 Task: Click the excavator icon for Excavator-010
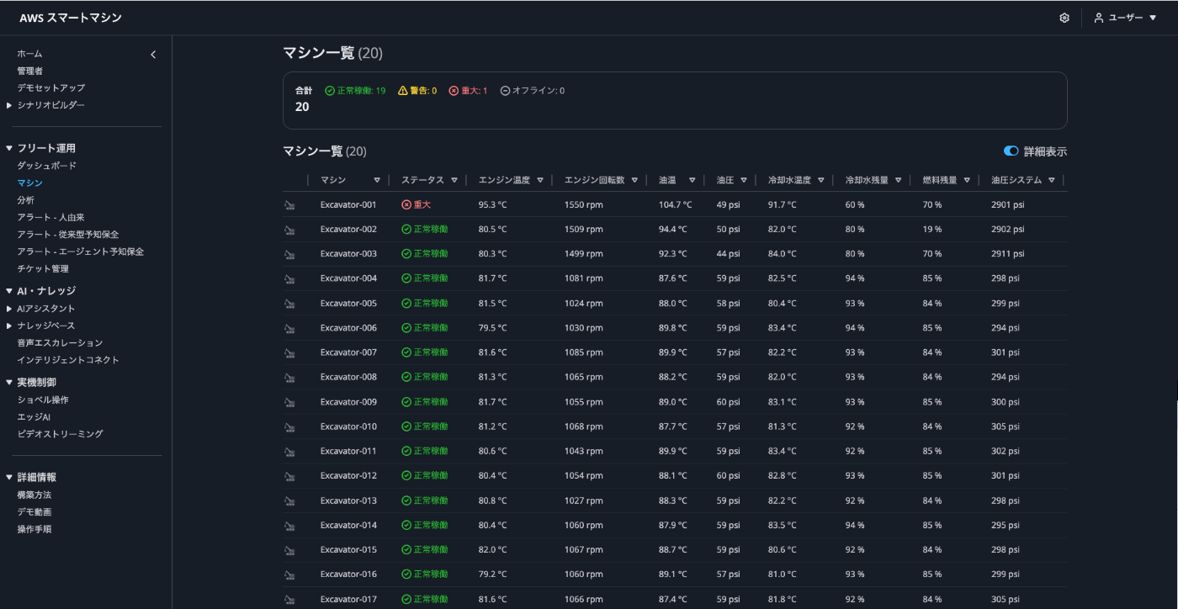click(289, 427)
